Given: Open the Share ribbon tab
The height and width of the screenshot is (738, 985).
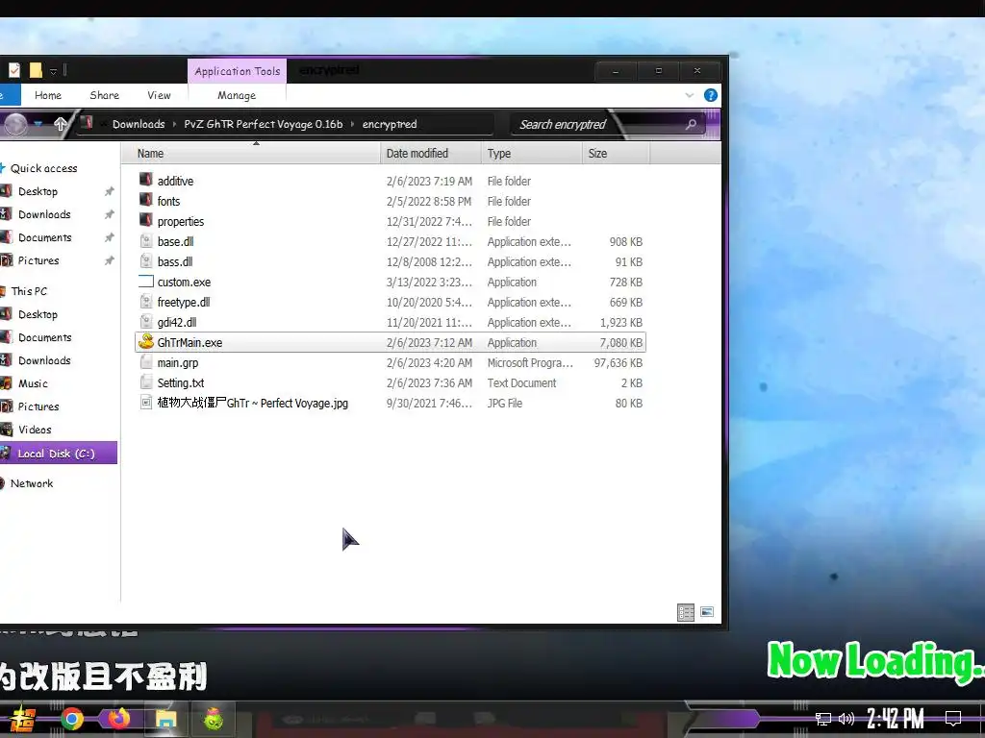Looking at the screenshot, I should pyautogui.click(x=104, y=95).
